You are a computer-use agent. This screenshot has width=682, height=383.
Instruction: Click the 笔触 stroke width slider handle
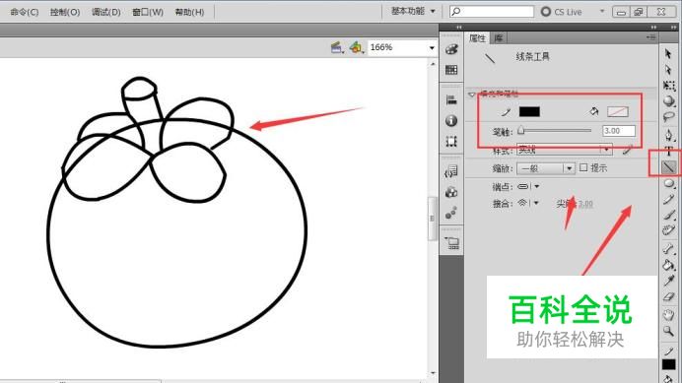(x=520, y=130)
